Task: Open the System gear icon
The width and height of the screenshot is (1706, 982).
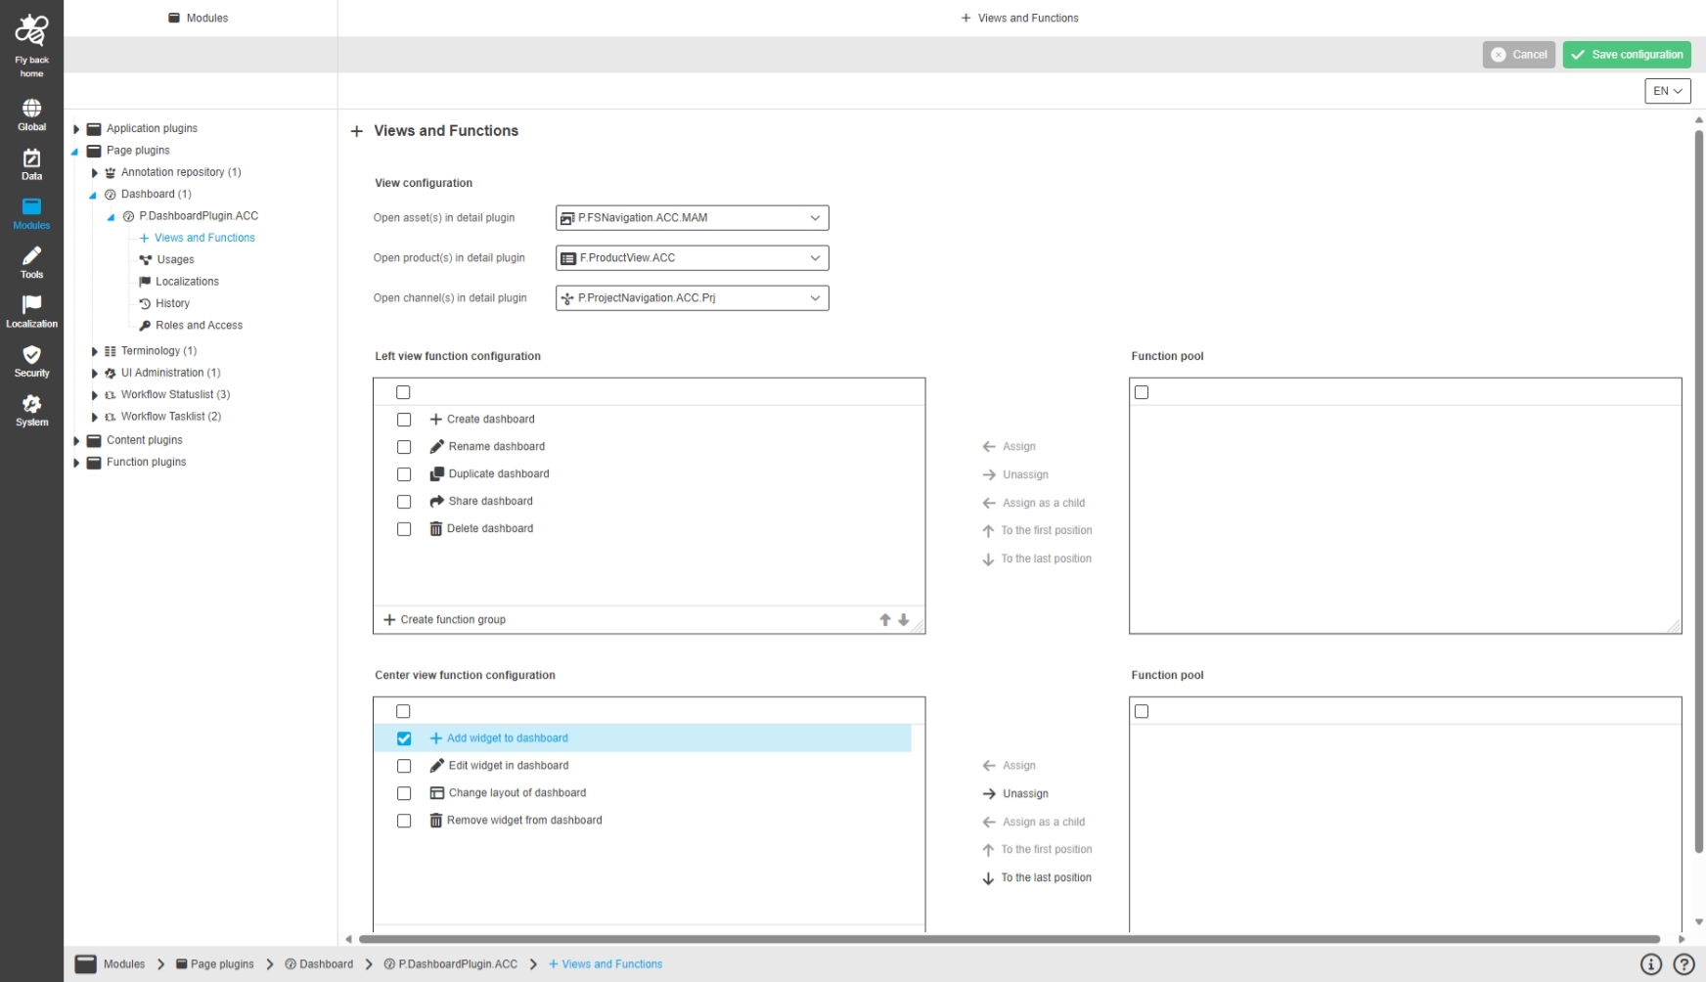Action: 31,409
